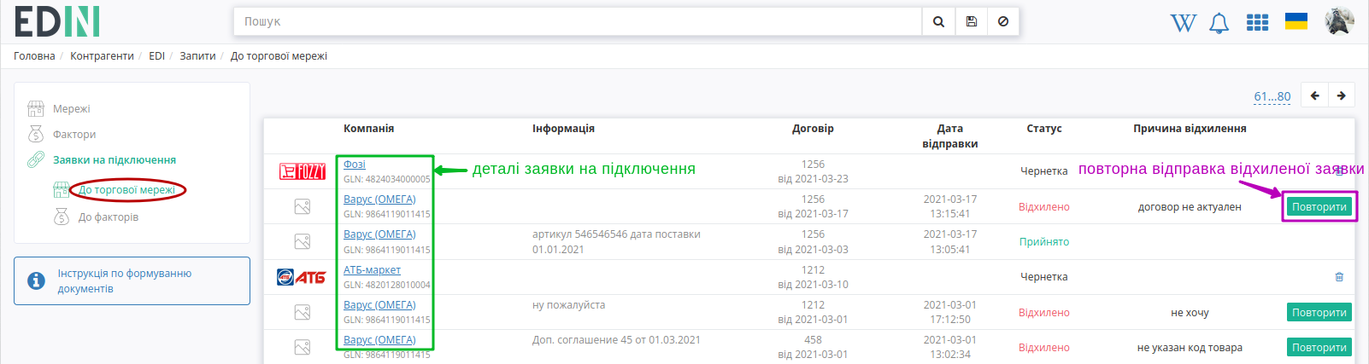Image resolution: width=1369 pixels, height=364 pixels.
Task: Click 'Доп. соглашение 45 от 01.03.2021' text
Action: click(616, 340)
